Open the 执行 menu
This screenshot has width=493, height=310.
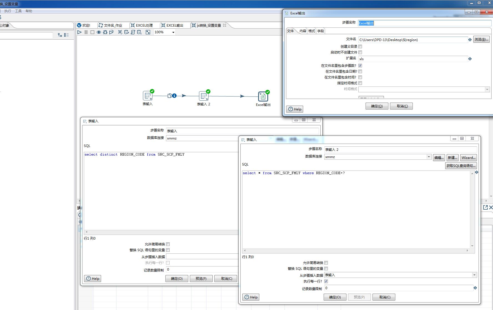click(x=8, y=11)
